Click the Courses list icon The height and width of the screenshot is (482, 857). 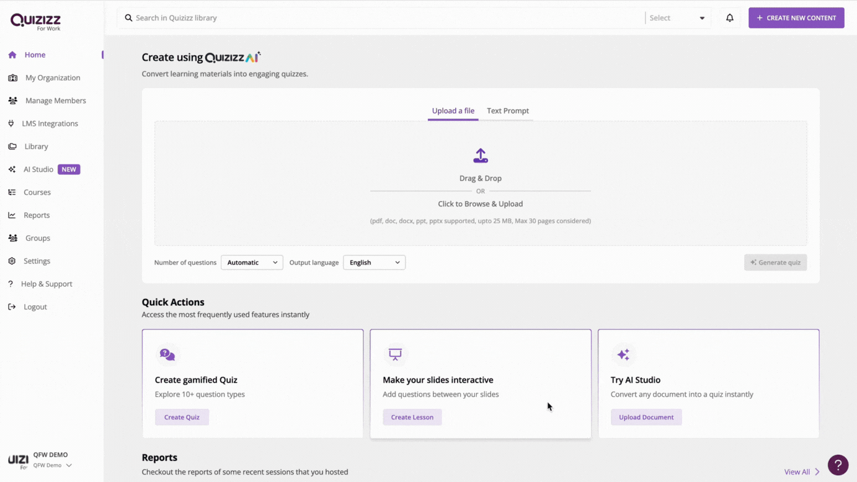[12, 192]
